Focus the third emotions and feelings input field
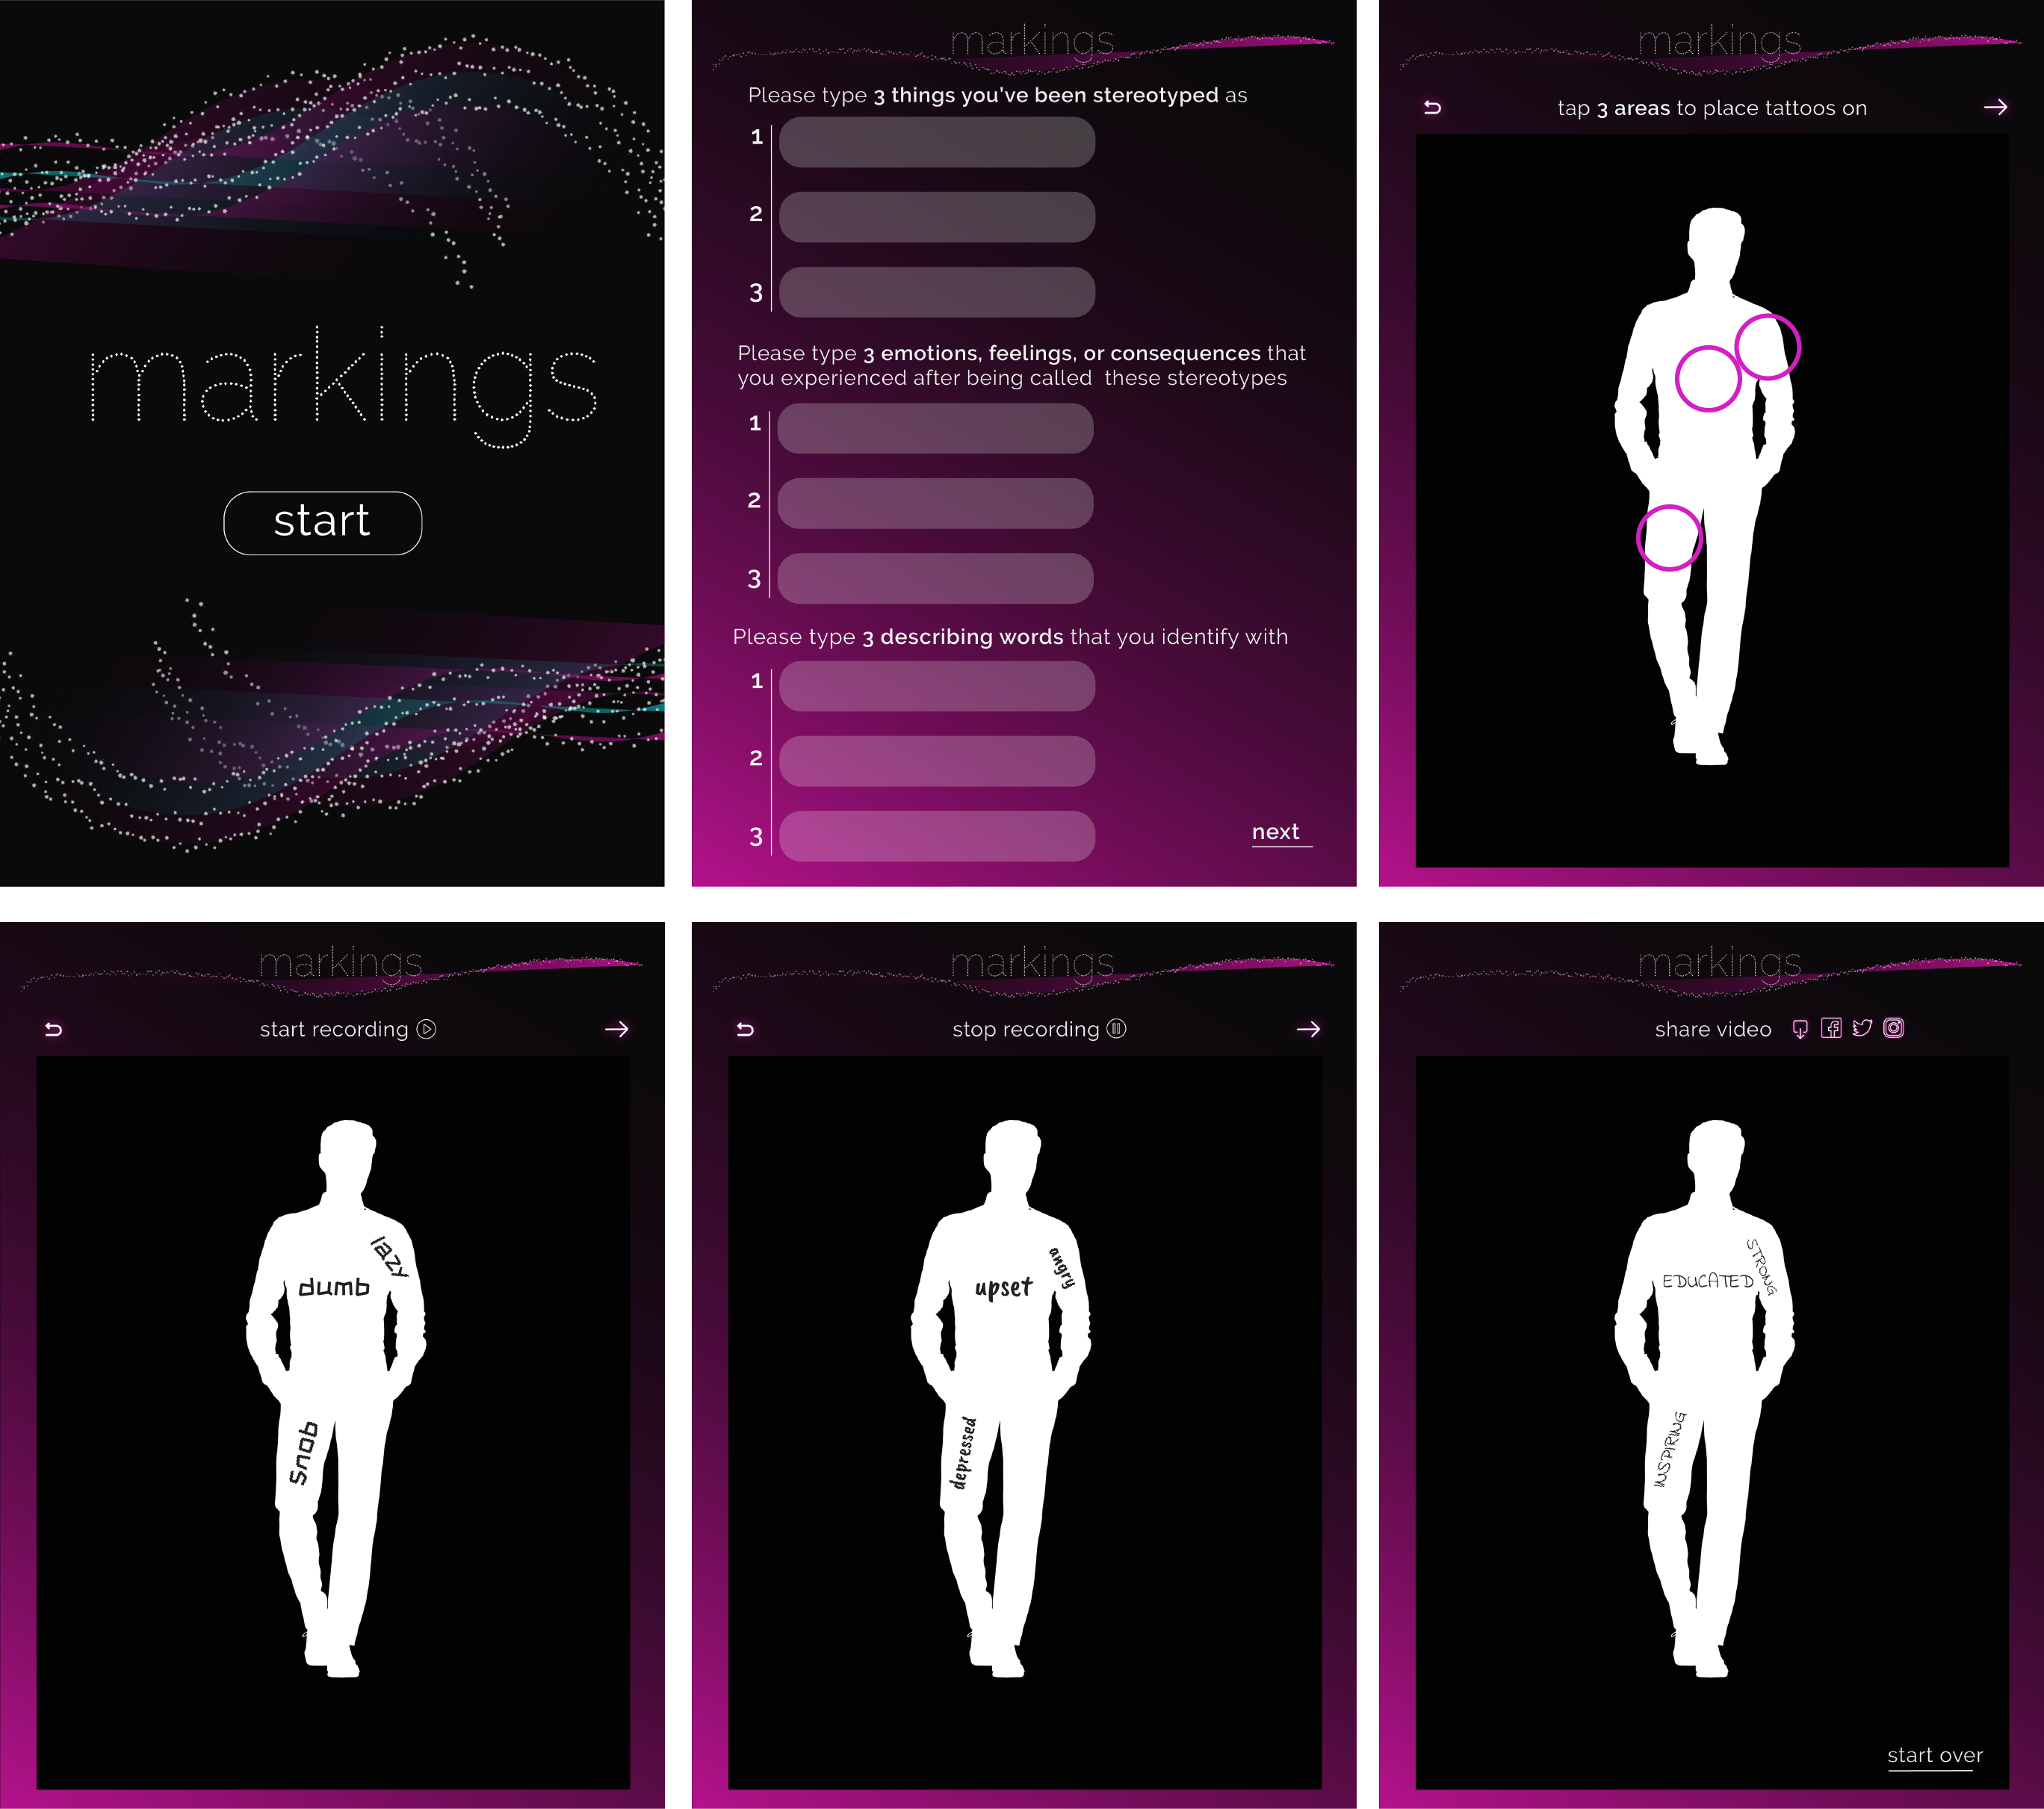2044x1809 pixels. tap(935, 578)
